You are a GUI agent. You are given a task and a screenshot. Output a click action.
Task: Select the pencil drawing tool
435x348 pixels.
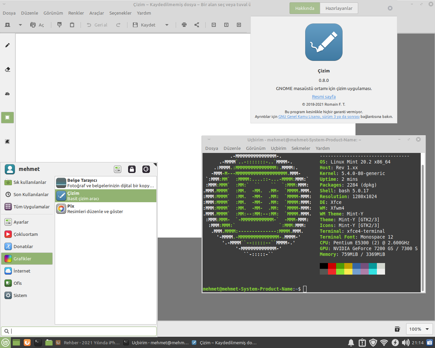[x=7, y=45]
